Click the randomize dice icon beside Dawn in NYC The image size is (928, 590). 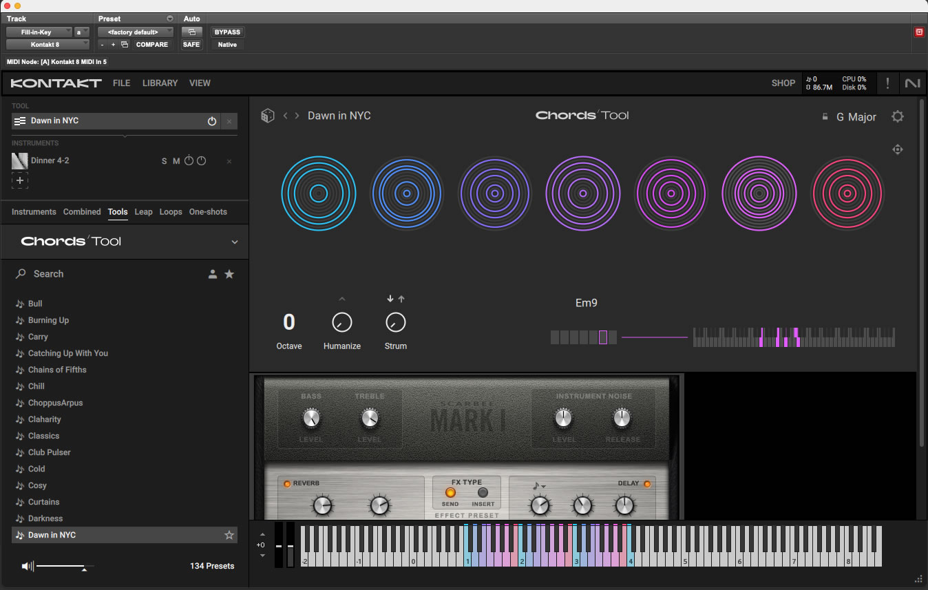(267, 116)
